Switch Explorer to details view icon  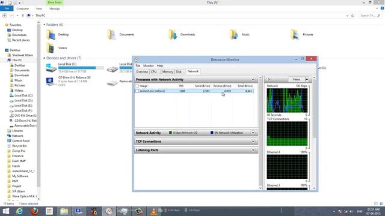tap(376, 203)
